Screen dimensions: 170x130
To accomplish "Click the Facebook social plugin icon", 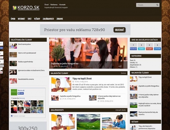I will [x=12, y=116].
